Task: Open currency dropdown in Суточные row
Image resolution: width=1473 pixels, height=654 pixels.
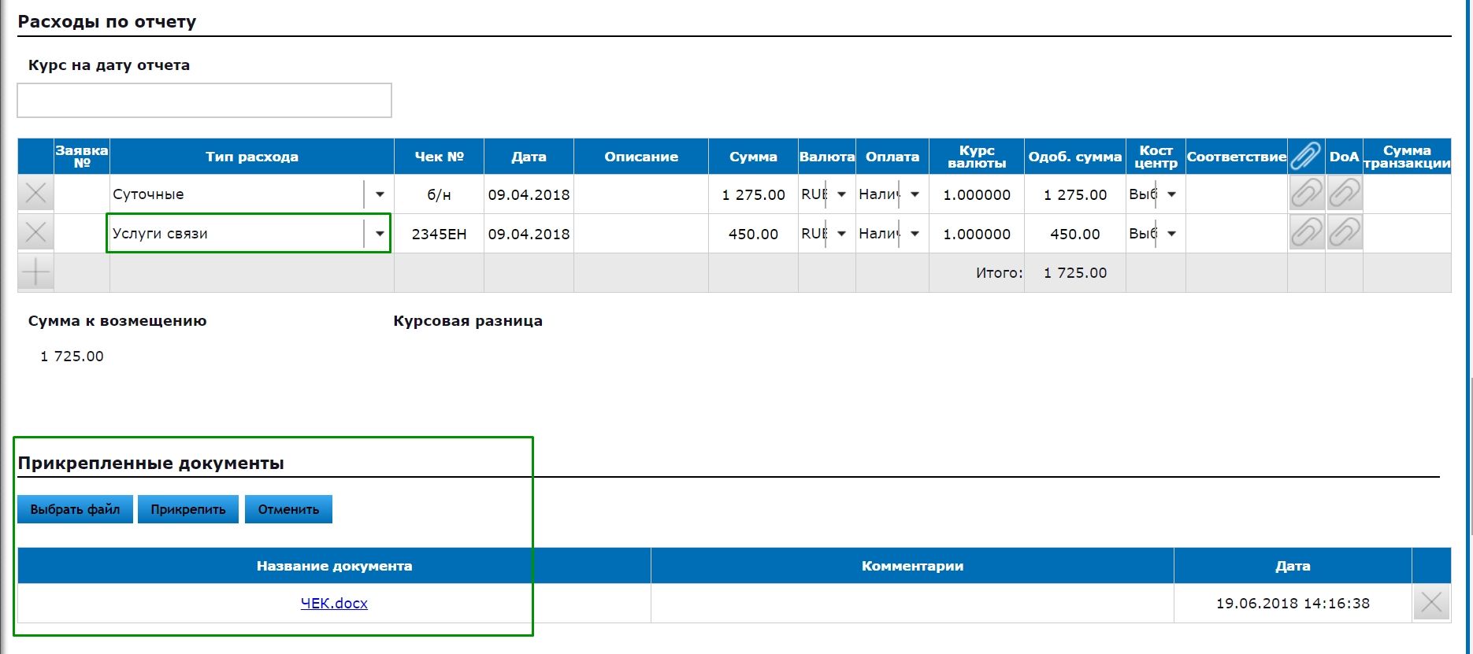Action: pyautogui.click(x=841, y=194)
